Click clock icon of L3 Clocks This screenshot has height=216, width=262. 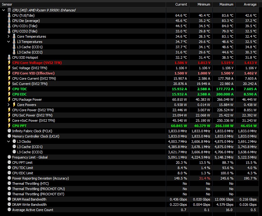[x=14, y=141]
